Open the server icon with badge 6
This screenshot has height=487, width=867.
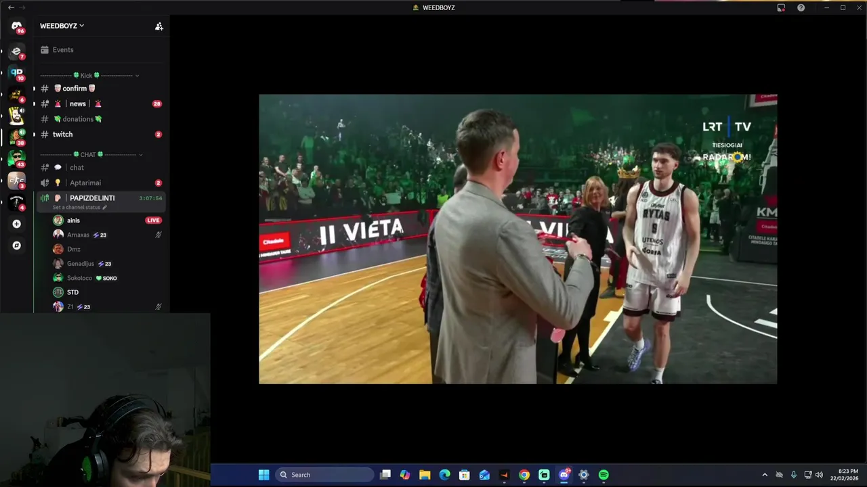[x=16, y=94]
